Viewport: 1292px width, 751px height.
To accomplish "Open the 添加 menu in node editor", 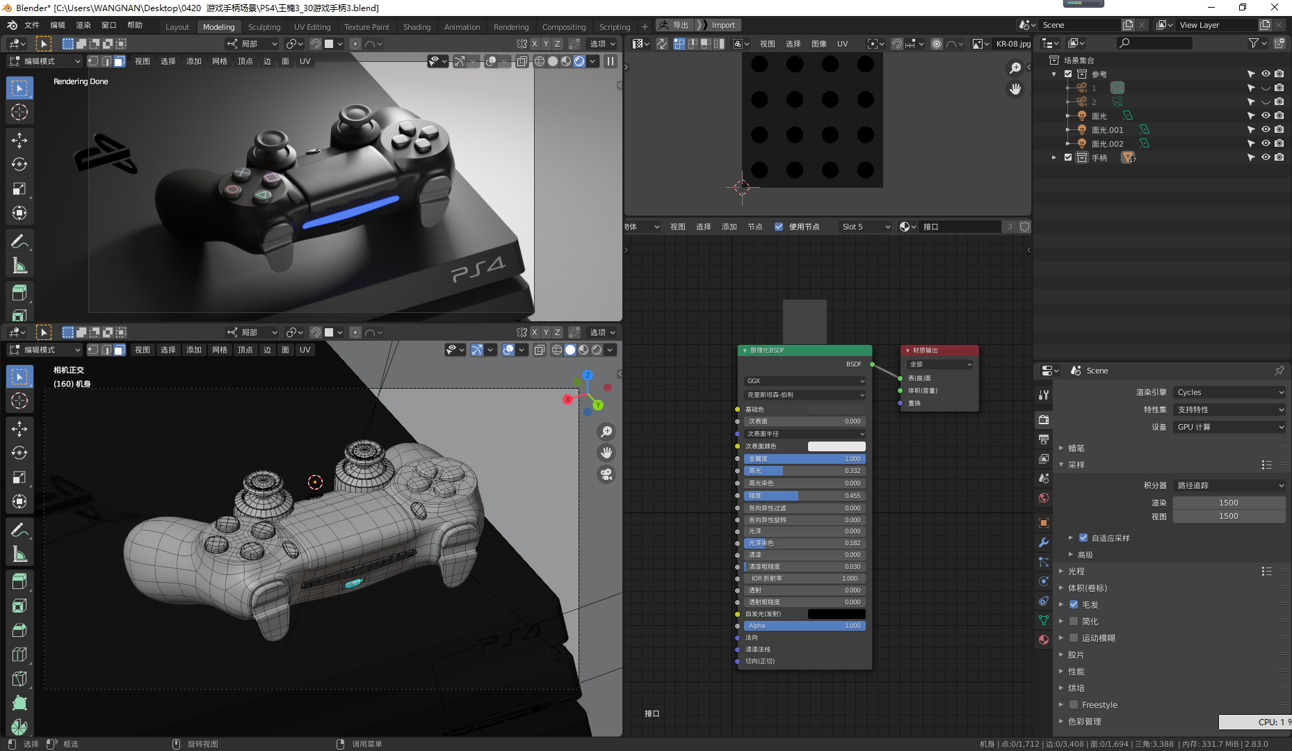I will coord(729,227).
